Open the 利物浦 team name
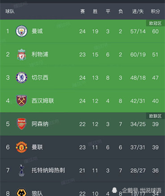The height and width of the screenshot is (196, 165). click(40, 54)
